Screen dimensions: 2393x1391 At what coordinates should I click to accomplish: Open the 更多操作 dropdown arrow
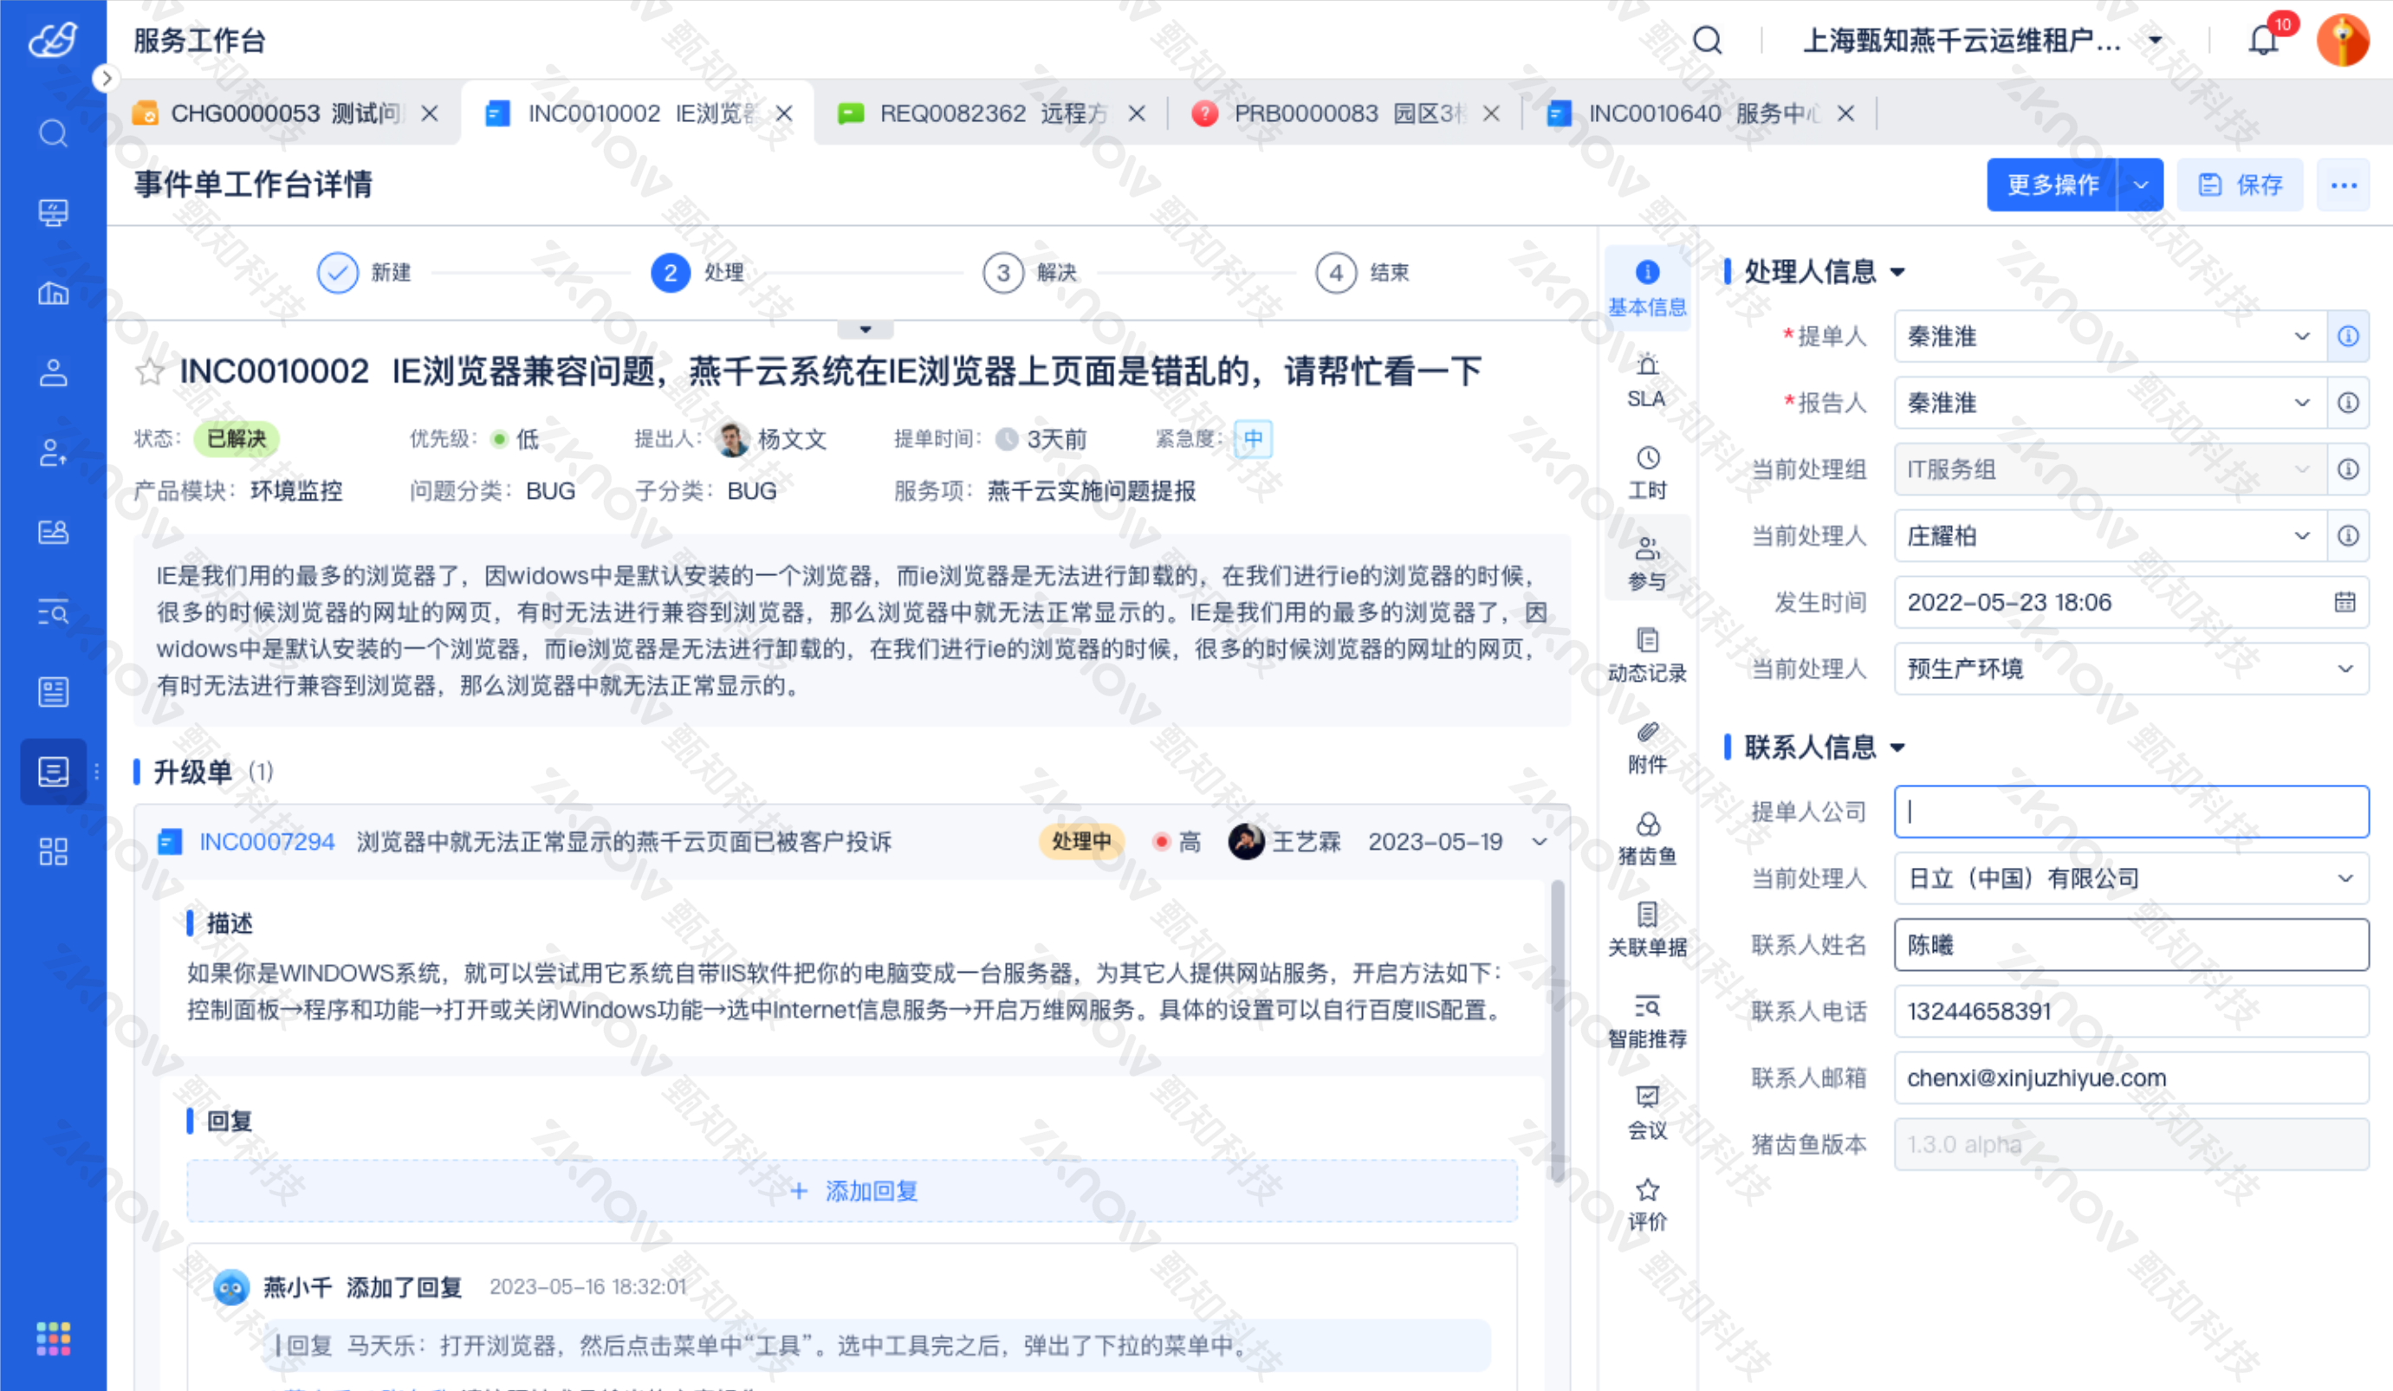tap(2140, 184)
